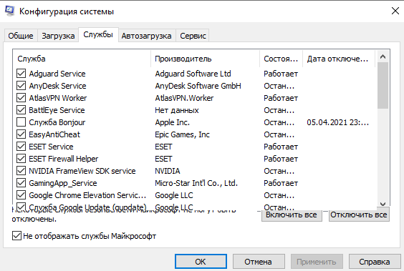Viewport: 404px width, 271px height.
Task: Click the Состояние column header
Action: pos(281,59)
